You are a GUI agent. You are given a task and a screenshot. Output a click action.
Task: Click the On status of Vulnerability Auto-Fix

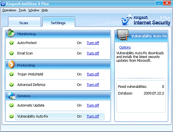click(x=79, y=116)
